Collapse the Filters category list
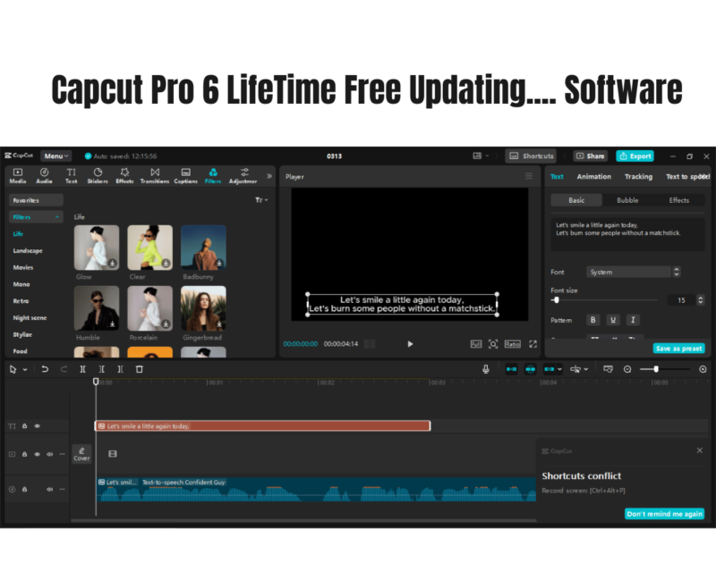This screenshot has width=716, height=572. 57,217
